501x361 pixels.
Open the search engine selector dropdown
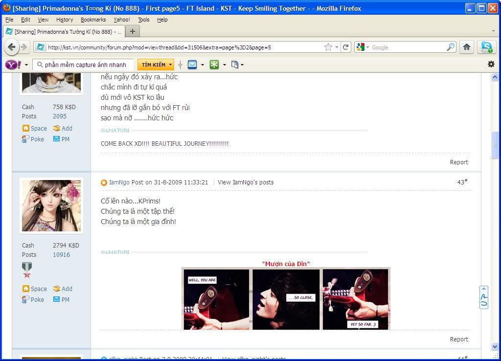coord(367,47)
